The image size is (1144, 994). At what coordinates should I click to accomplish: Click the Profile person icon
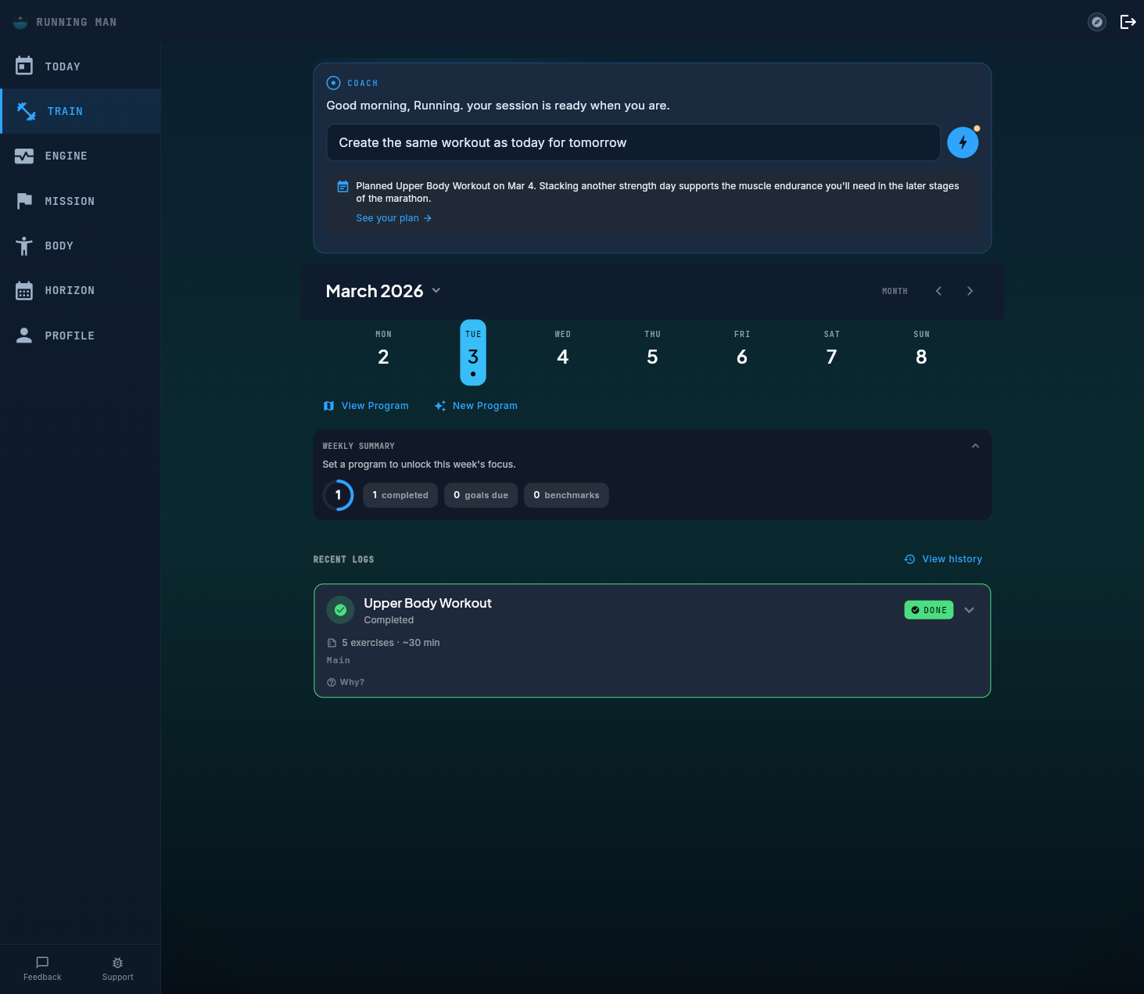click(23, 335)
